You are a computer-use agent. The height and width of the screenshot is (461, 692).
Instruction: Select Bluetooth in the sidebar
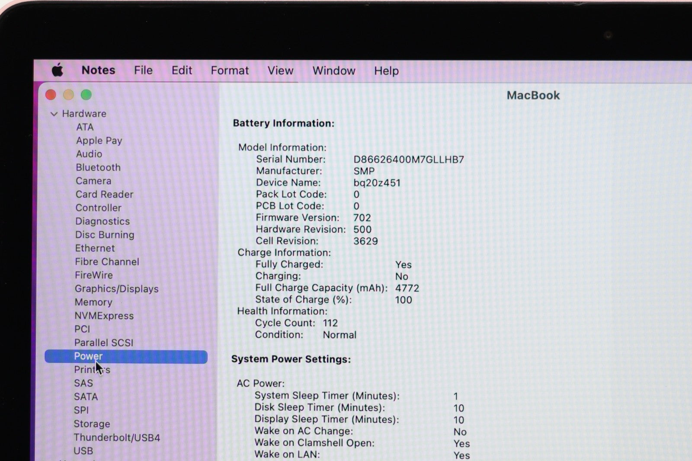(98, 167)
